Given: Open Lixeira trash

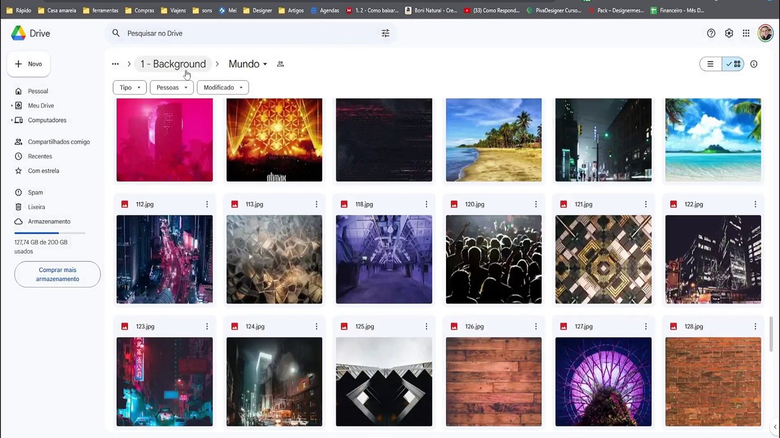Looking at the screenshot, I should pyautogui.click(x=37, y=207).
